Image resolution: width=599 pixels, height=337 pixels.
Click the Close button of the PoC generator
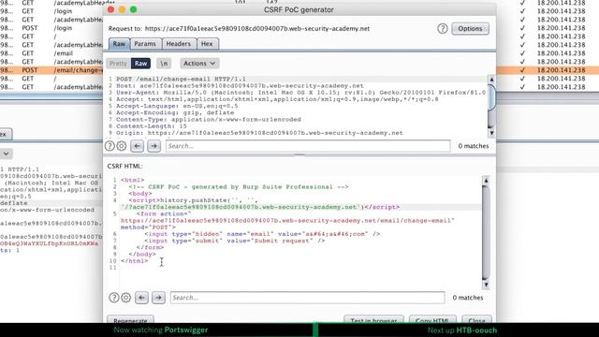pos(476,320)
